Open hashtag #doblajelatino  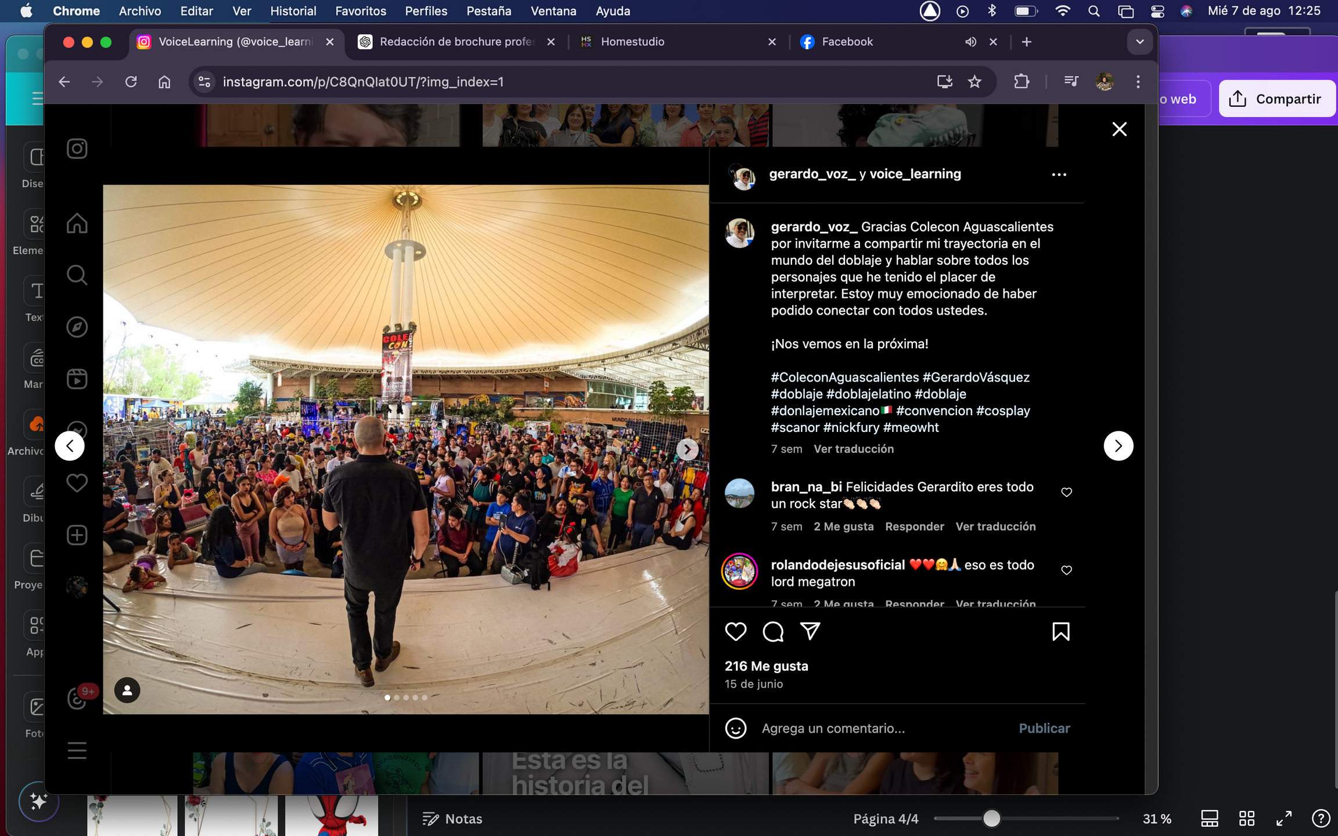[x=868, y=394]
